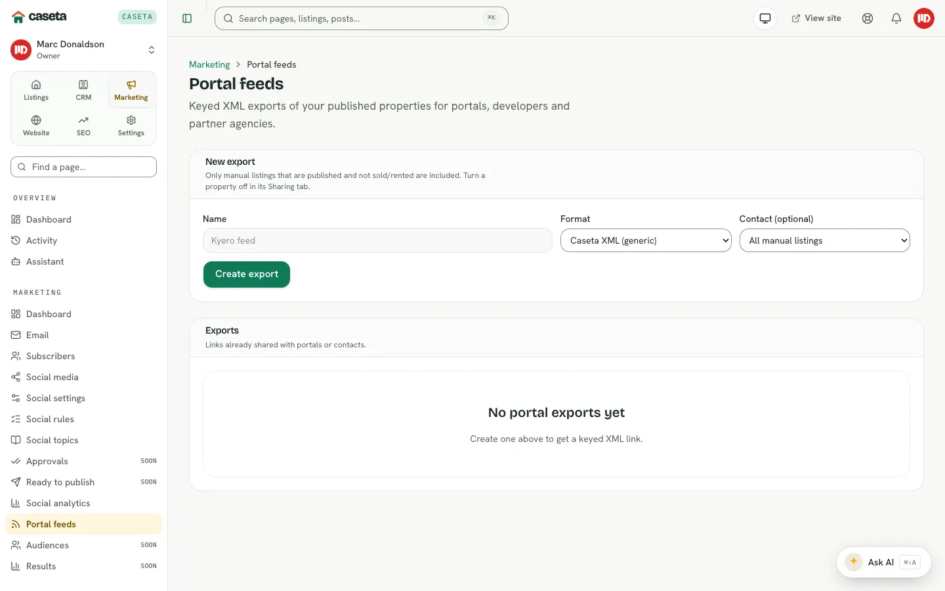Image resolution: width=945 pixels, height=591 pixels.
Task: Click the desktop preview monitor icon
Action: [x=765, y=18]
